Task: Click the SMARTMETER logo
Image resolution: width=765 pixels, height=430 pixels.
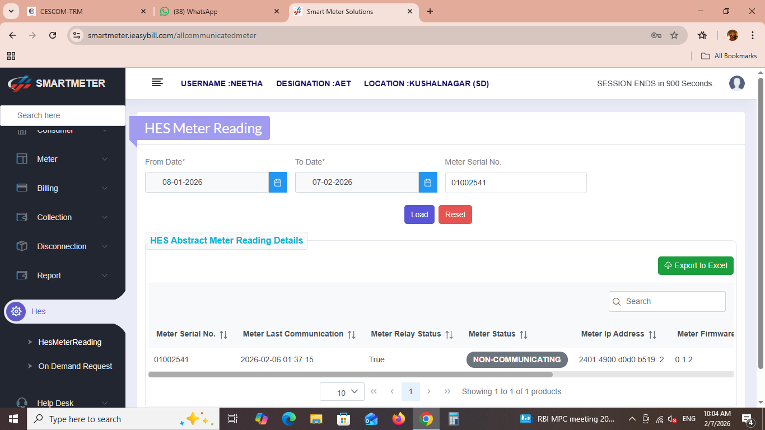Action: point(57,83)
